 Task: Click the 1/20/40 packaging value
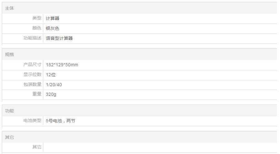54,85
